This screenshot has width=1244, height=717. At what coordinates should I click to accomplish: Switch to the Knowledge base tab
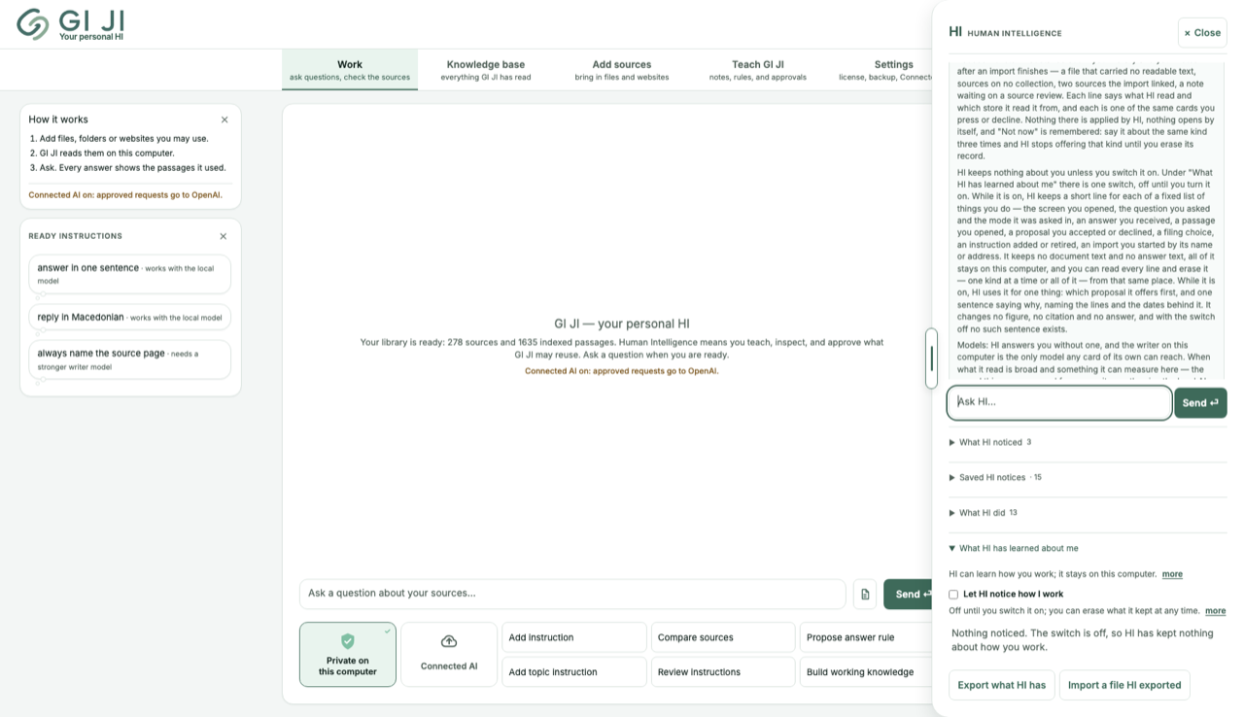(x=486, y=70)
